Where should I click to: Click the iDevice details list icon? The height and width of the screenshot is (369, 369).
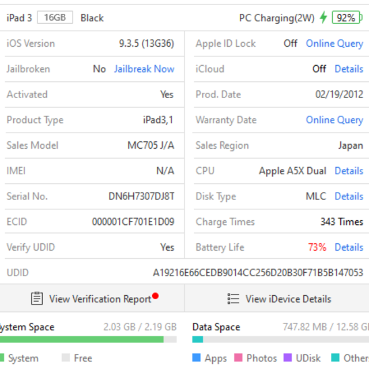point(233,299)
